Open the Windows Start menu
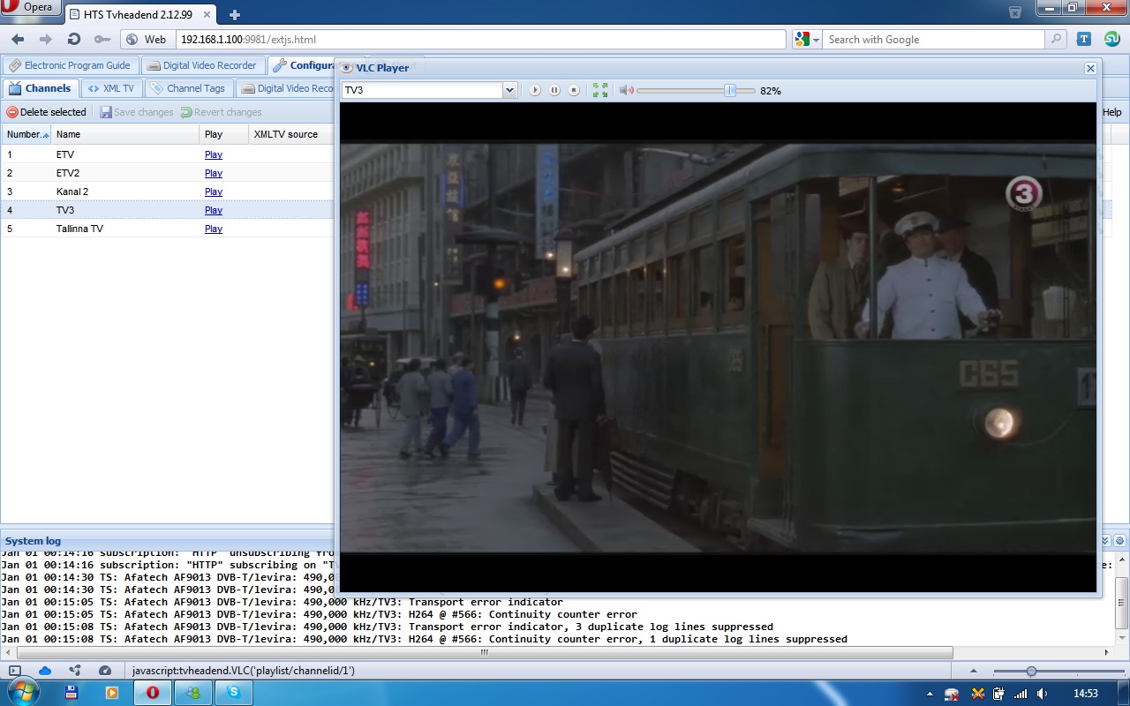This screenshot has height=706, width=1130. (x=22, y=693)
